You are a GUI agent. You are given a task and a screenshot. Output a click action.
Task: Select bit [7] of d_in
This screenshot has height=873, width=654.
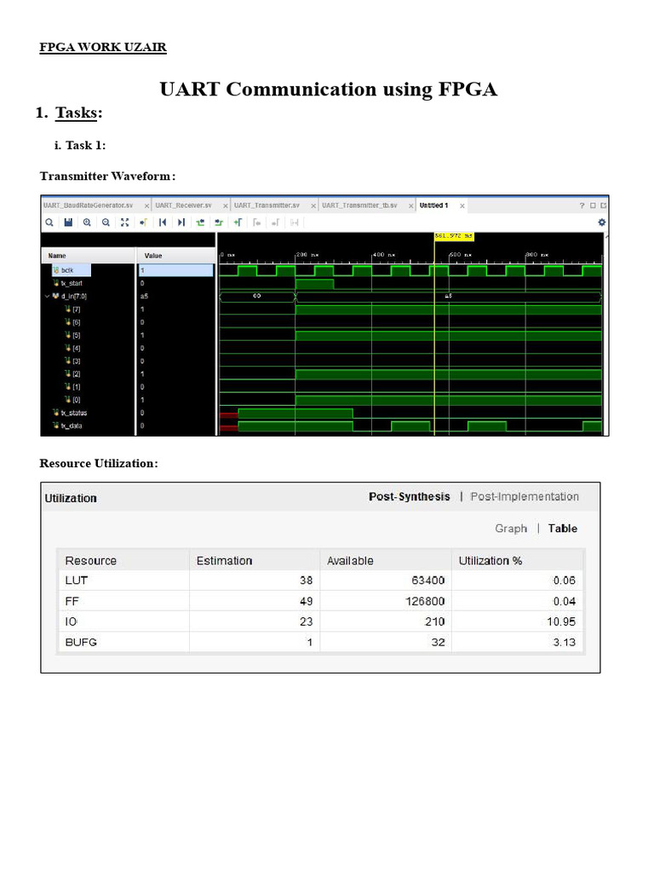[x=72, y=309]
